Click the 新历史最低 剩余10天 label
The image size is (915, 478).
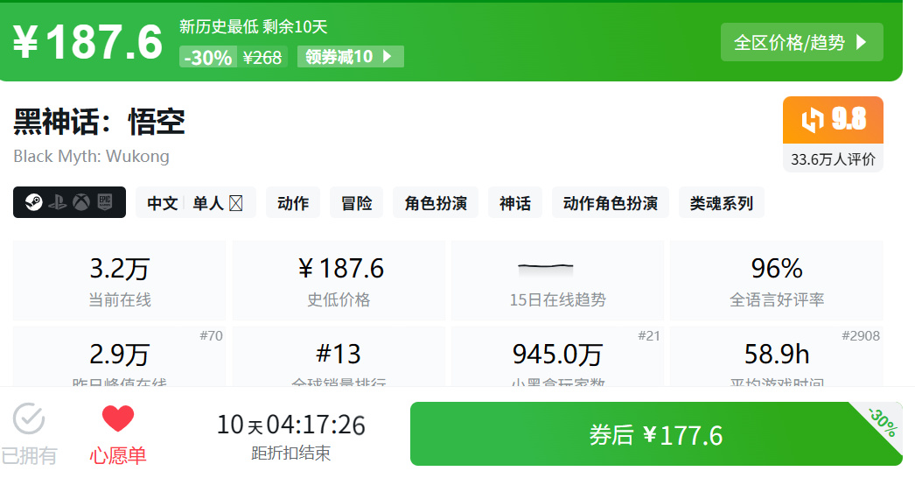coord(254,26)
